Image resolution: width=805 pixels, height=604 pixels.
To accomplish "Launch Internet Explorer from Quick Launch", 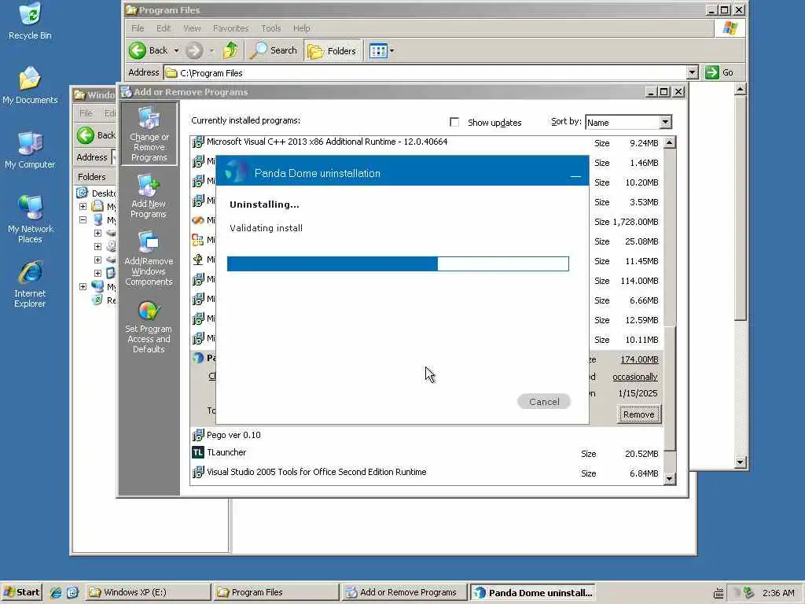I will point(56,592).
